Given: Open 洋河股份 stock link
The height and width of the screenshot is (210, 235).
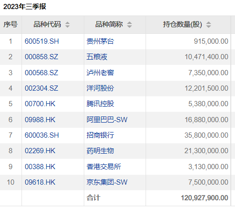Looking at the screenshot, I should click(100, 88).
